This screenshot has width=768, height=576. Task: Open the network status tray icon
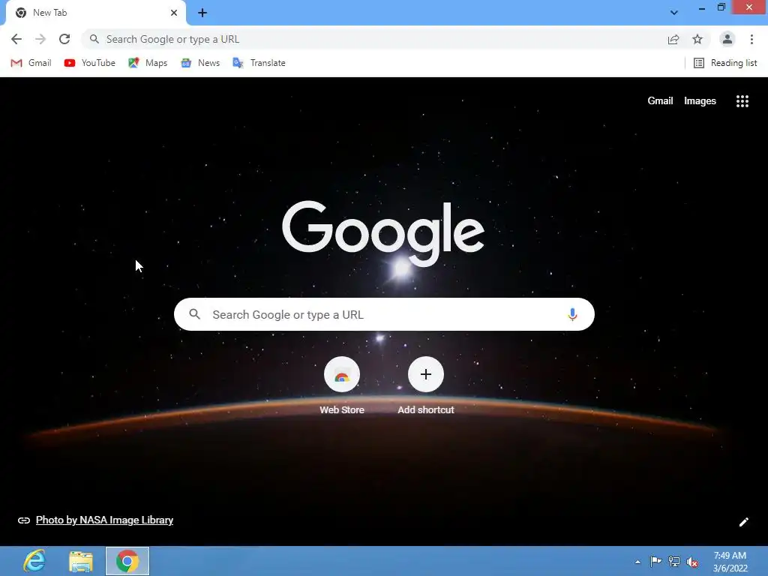click(x=674, y=562)
